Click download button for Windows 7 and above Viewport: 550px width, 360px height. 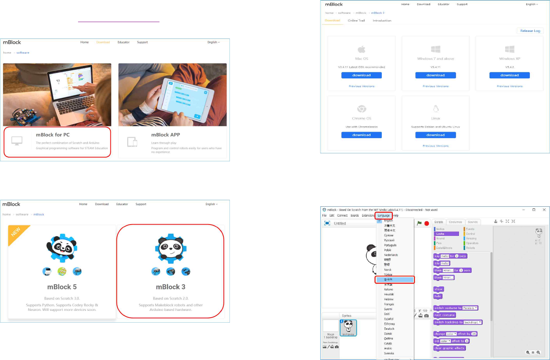[435, 75]
